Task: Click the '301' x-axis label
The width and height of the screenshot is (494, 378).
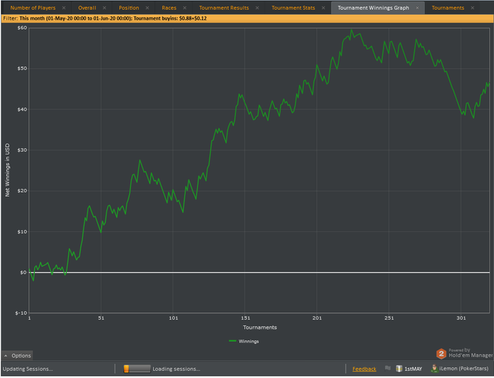Action: point(461,318)
